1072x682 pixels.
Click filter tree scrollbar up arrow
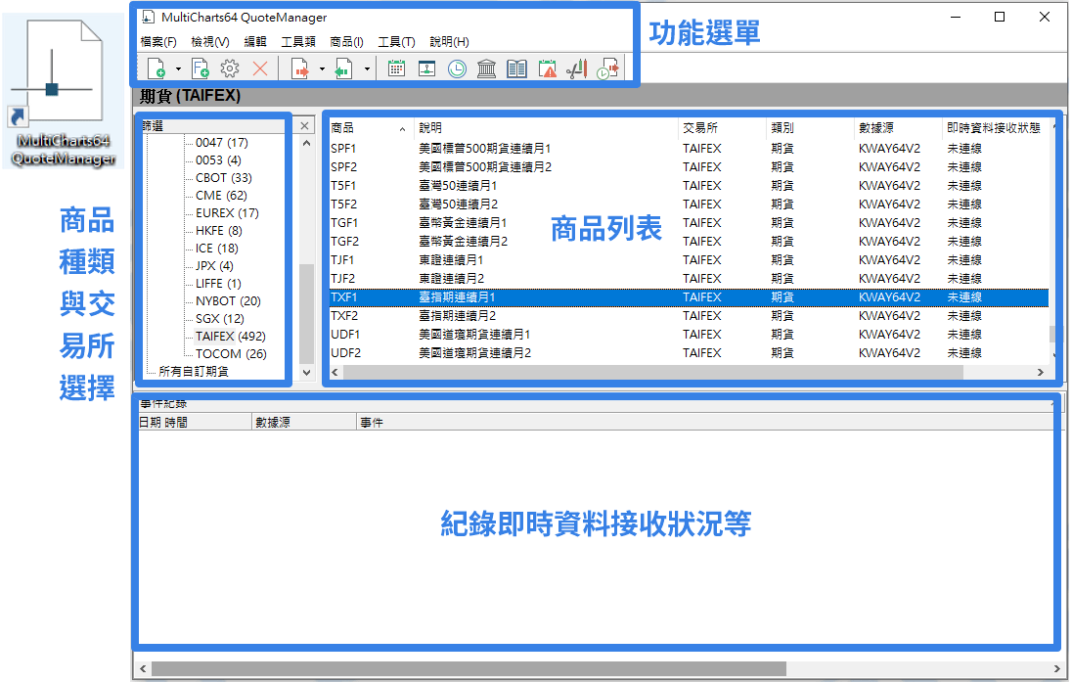[306, 143]
